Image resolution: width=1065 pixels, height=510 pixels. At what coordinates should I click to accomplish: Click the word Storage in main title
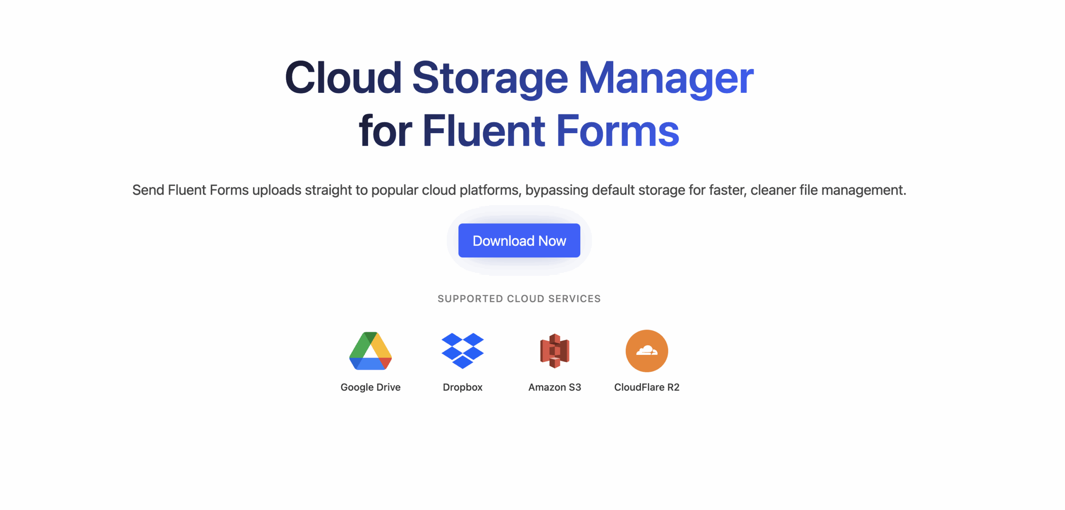490,78
